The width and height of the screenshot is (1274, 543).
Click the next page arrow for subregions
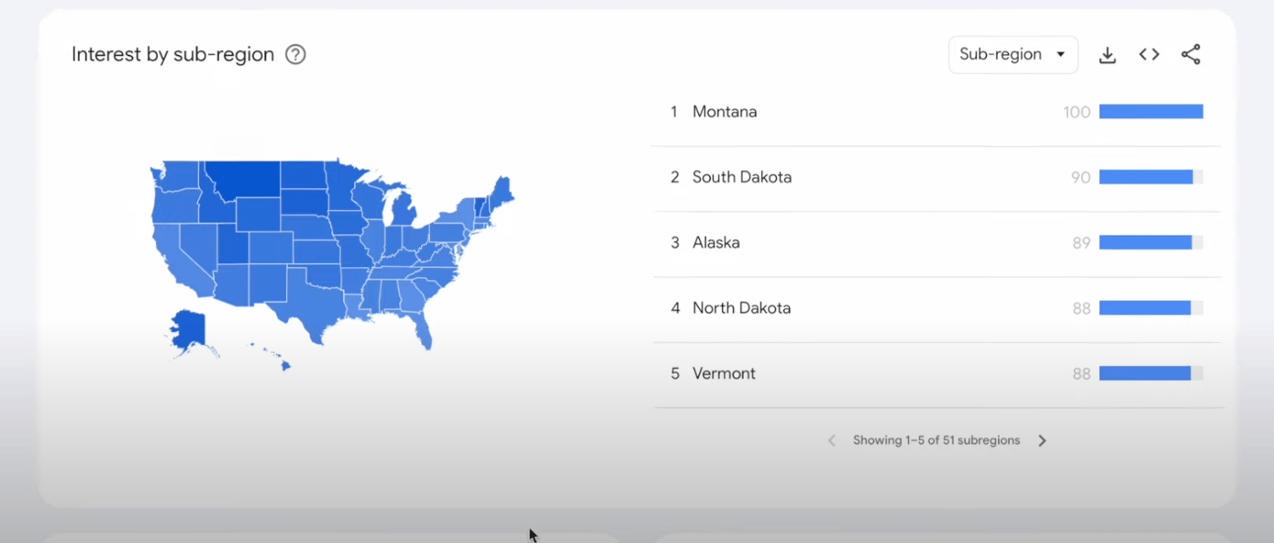(x=1042, y=440)
